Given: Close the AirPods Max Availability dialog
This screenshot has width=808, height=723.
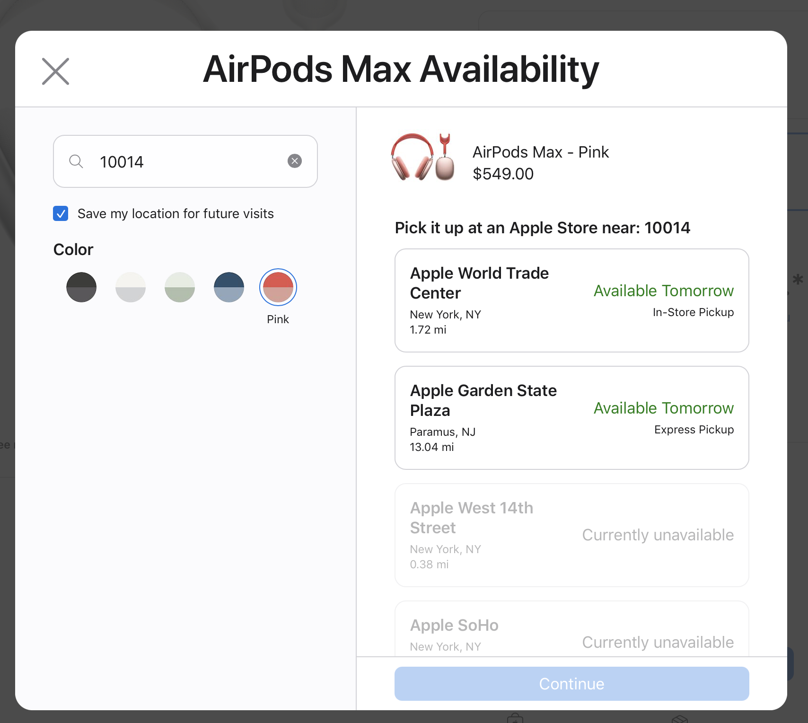Looking at the screenshot, I should click(55, 71).
